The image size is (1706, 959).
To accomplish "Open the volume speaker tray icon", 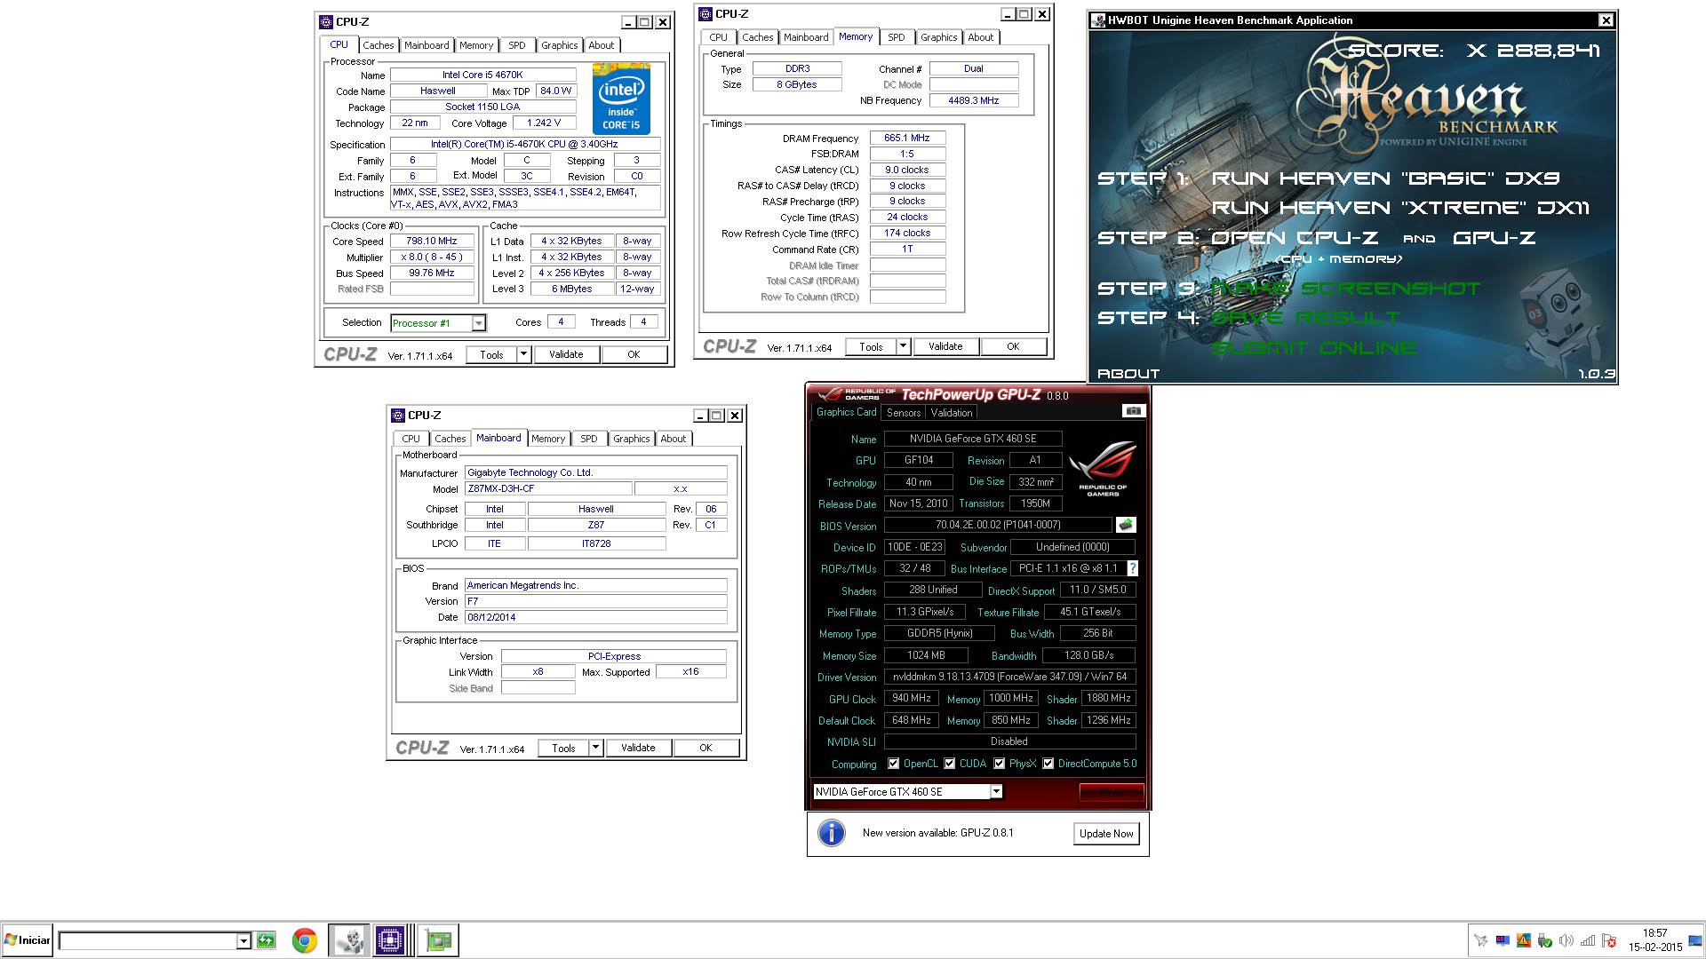I will (x=1566, y=940).
